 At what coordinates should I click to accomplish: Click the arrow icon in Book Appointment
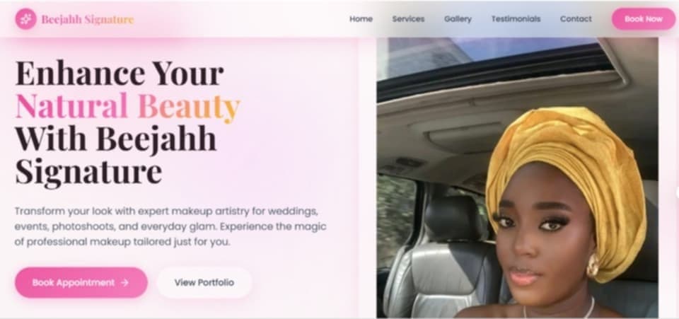click(x=124, y=283)
